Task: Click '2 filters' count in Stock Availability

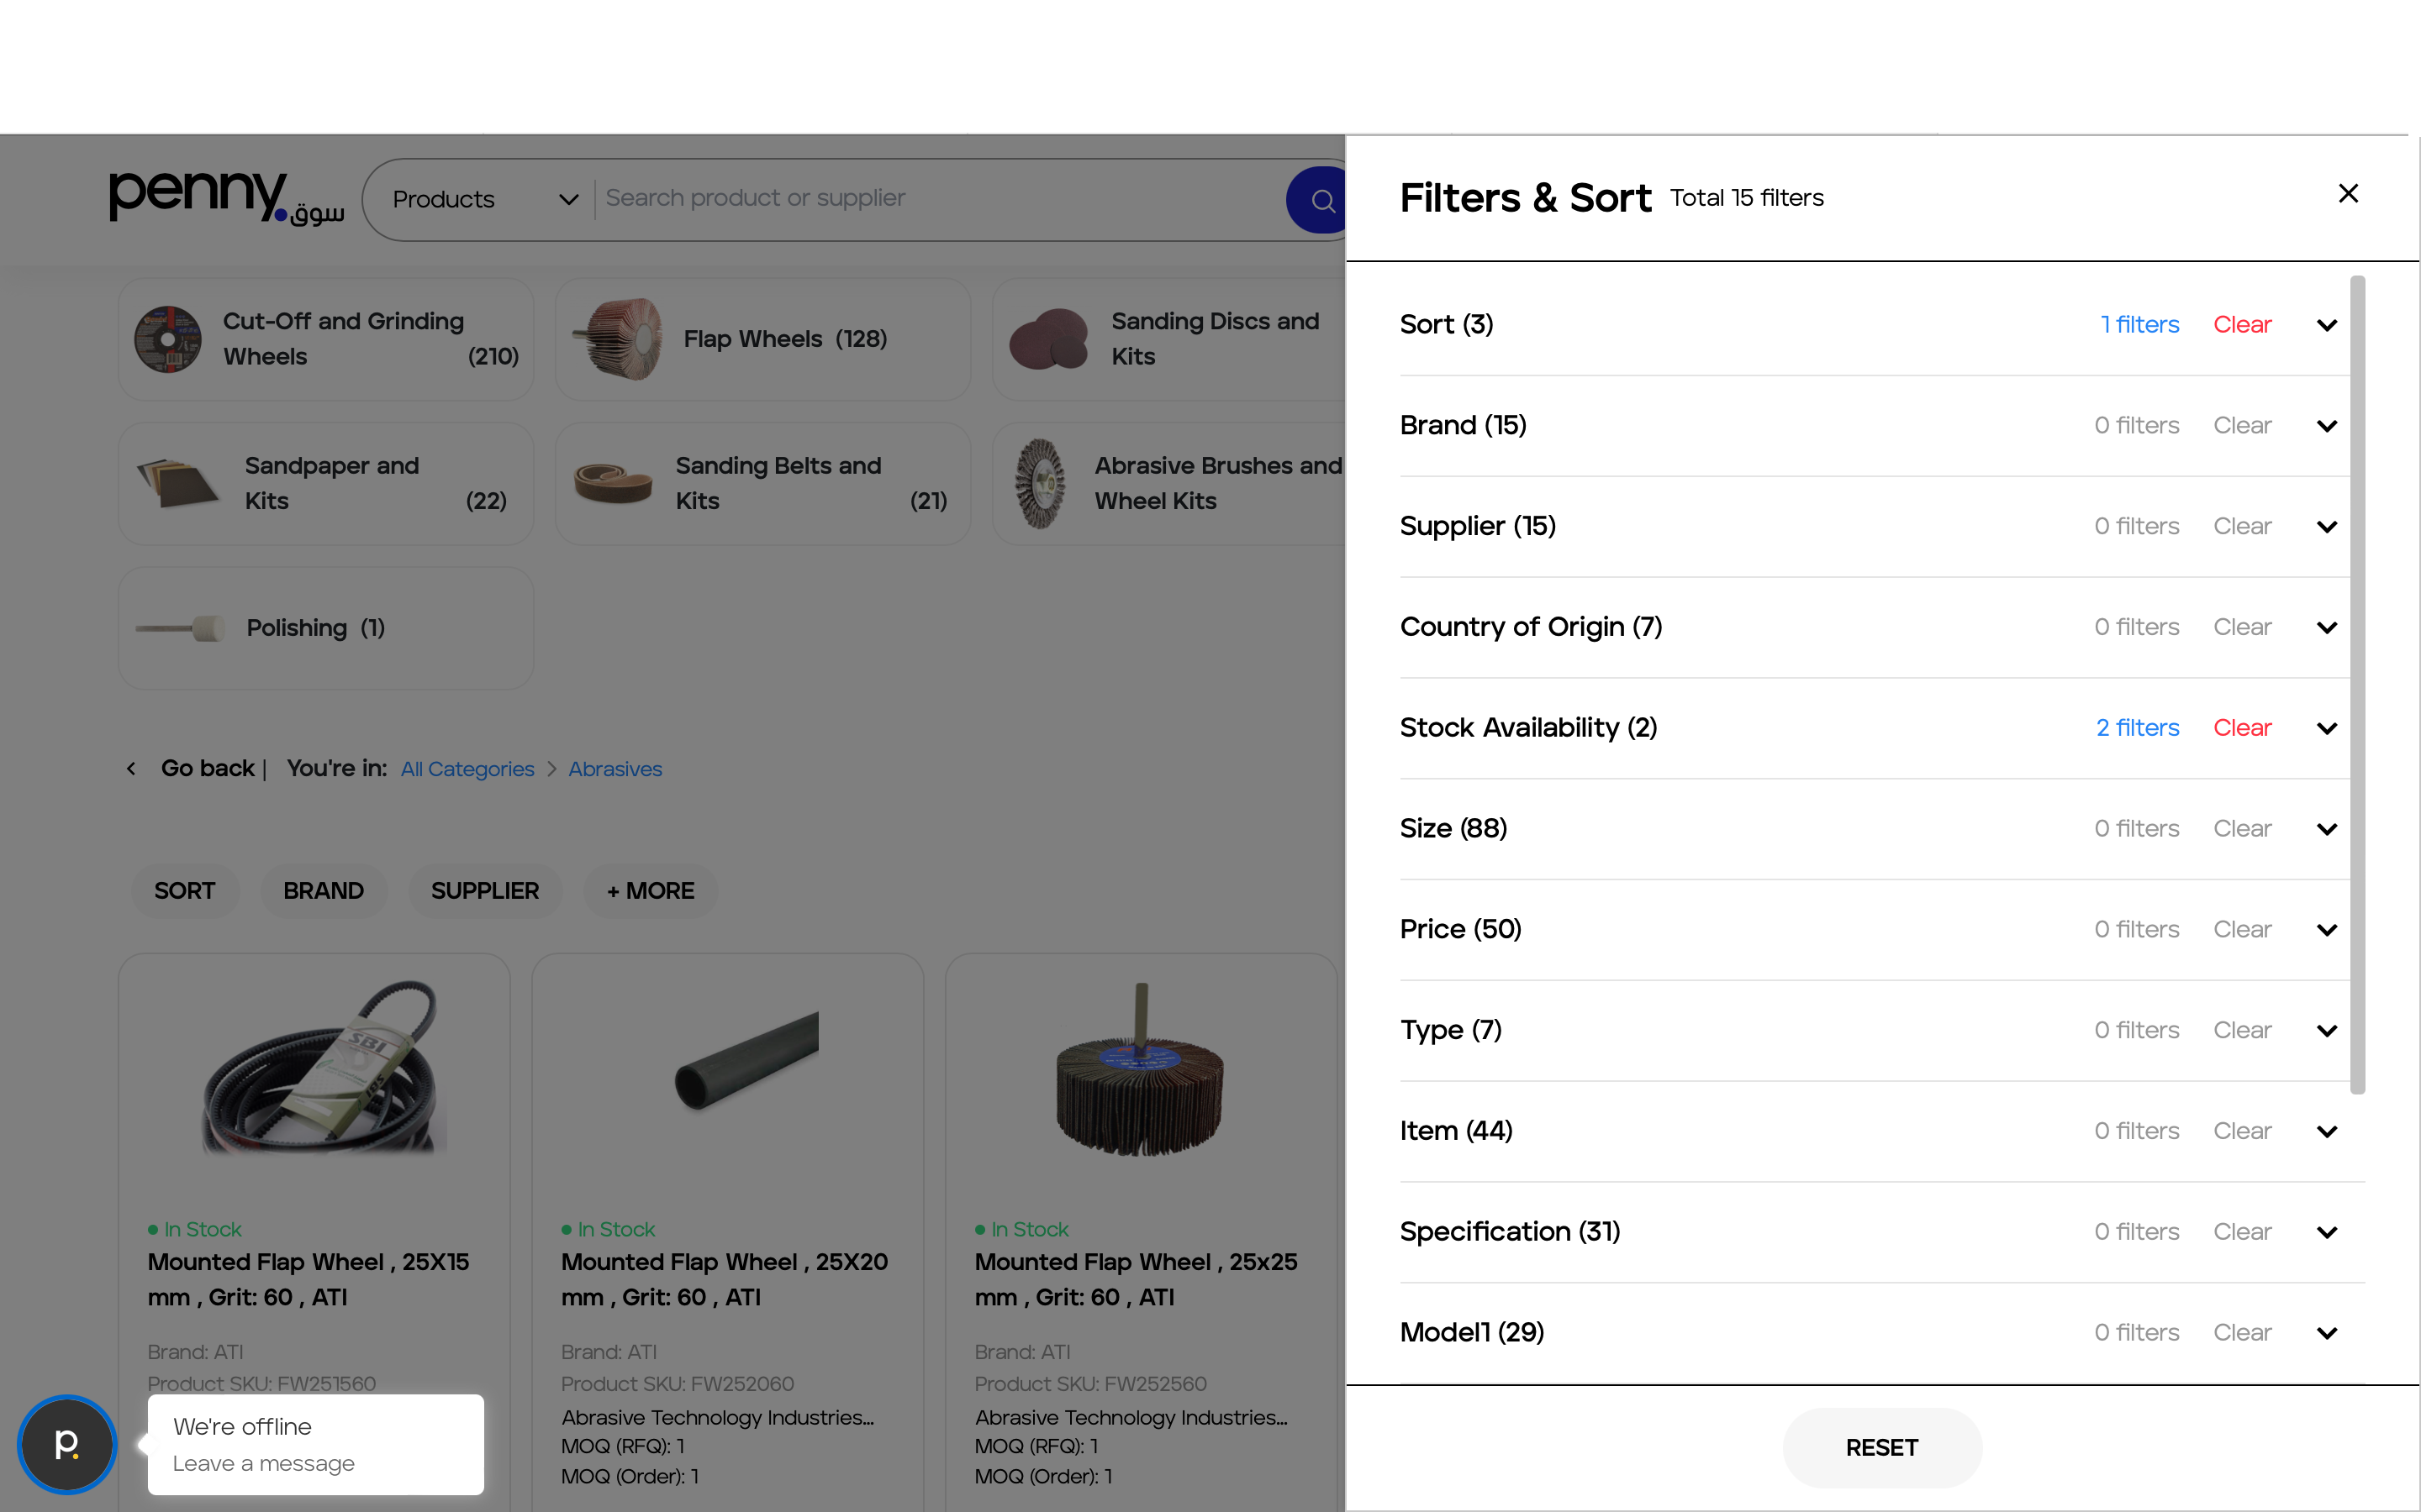Action: click(2138, 727)
